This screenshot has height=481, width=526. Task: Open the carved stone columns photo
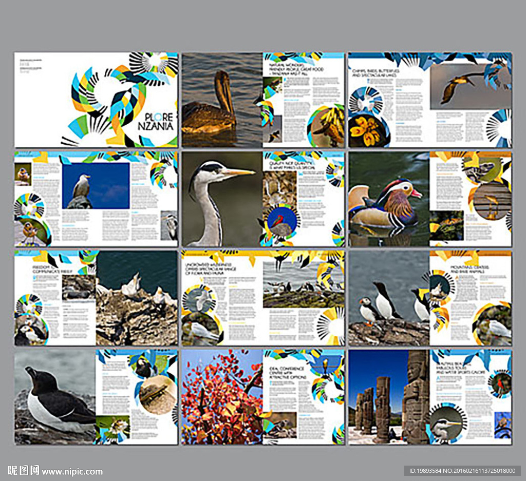[x=389, y=397]
